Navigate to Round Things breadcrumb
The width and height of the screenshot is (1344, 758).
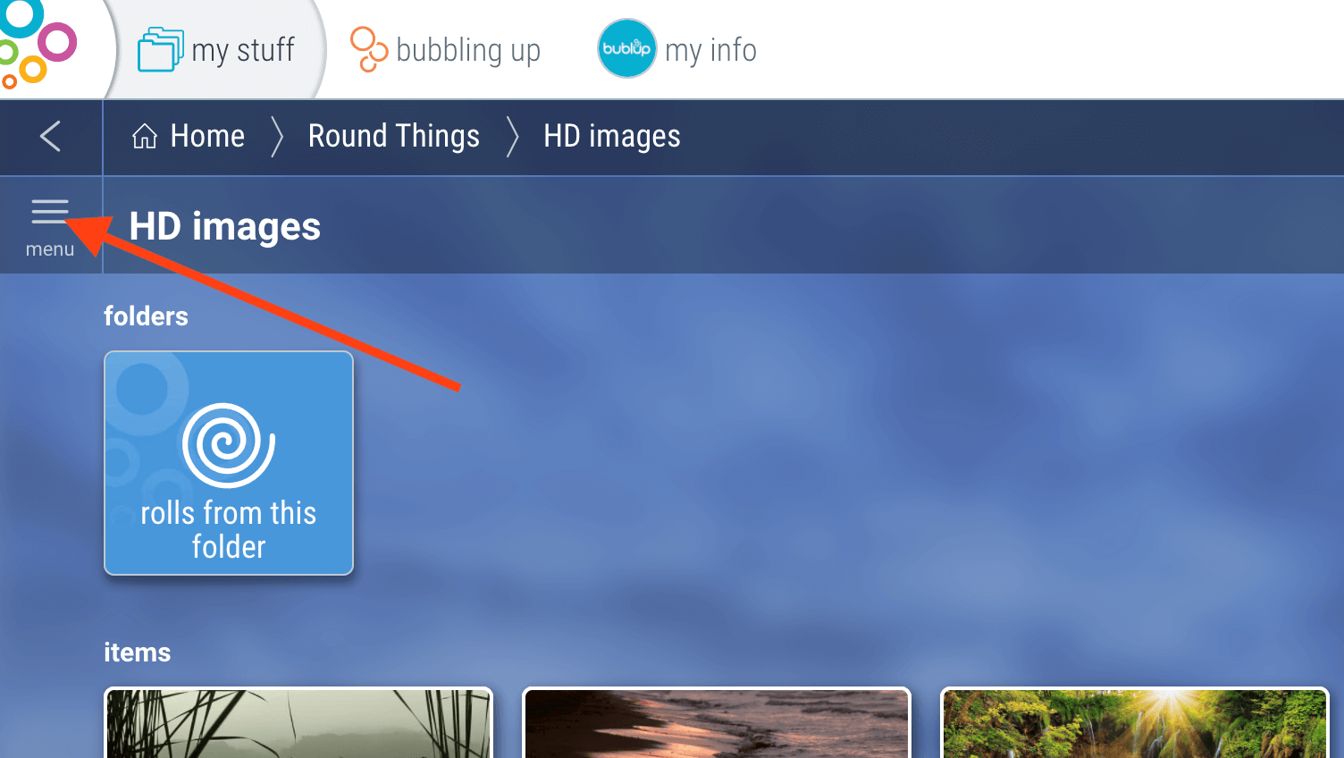click(394, 136)
